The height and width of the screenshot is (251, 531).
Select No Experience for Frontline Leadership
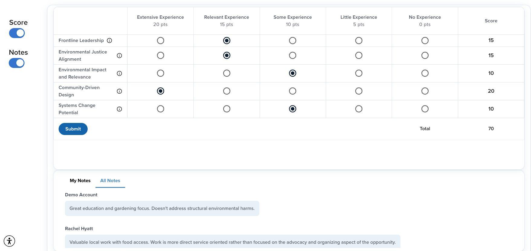coord(425,40)
